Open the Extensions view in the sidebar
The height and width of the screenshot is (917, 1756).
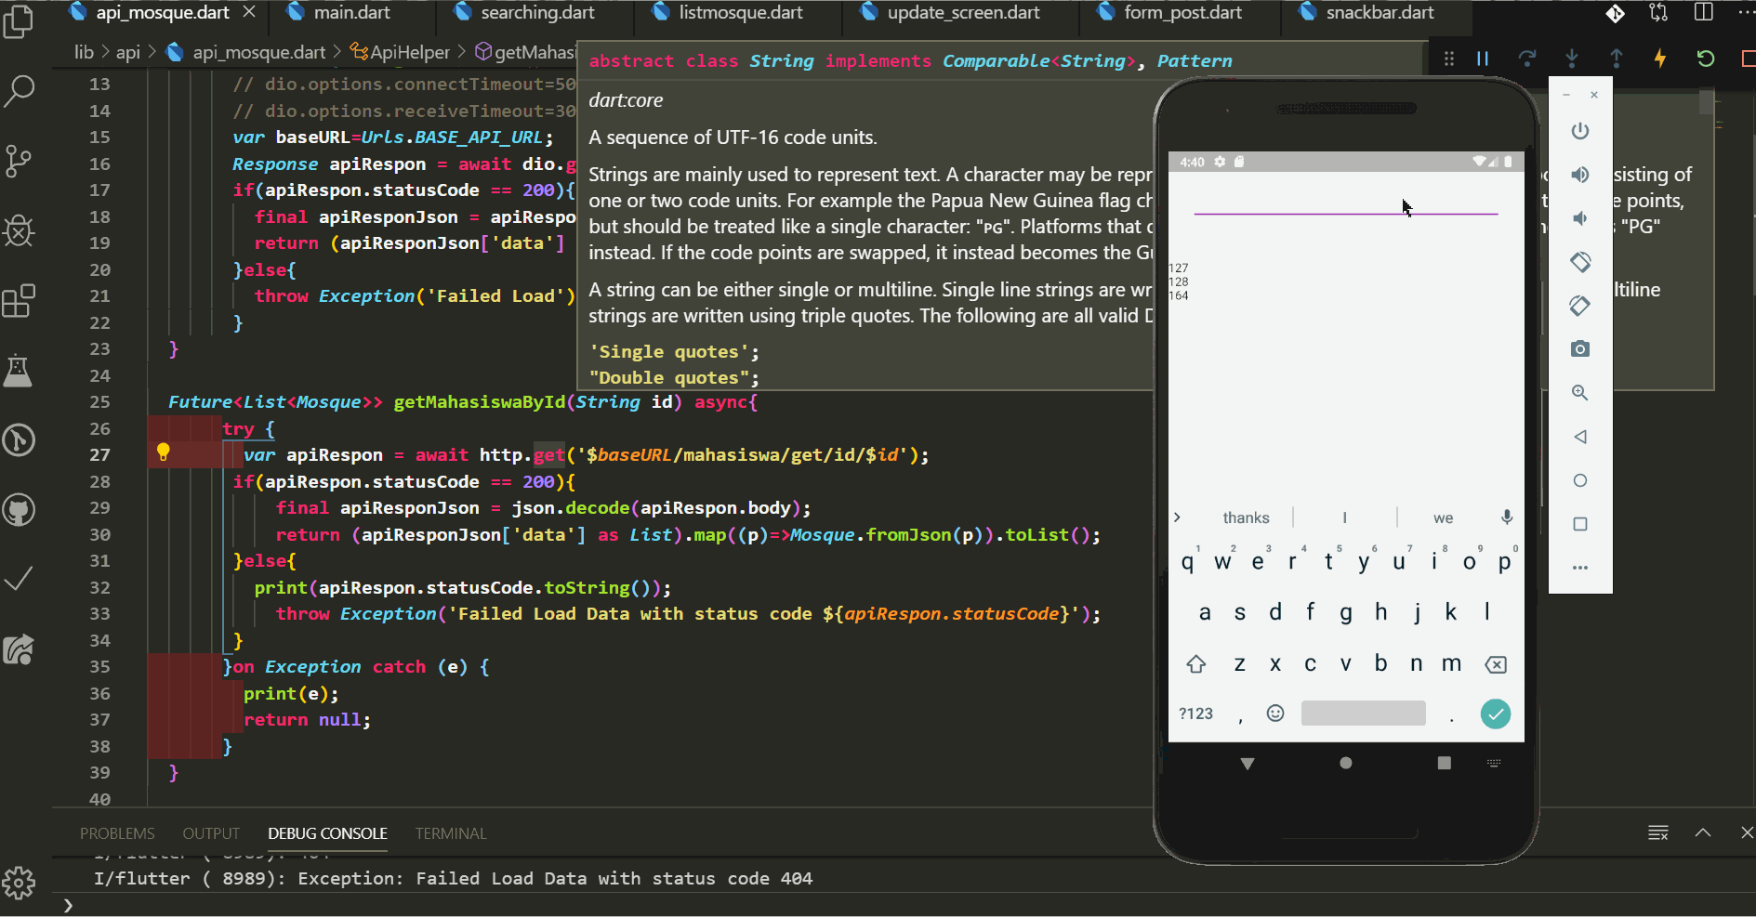point(19,301)
